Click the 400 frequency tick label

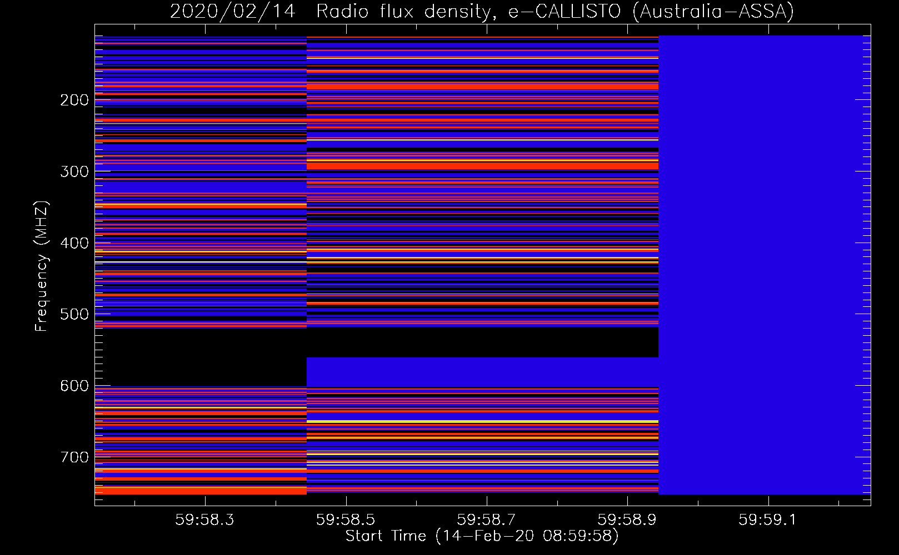[74, 243]
